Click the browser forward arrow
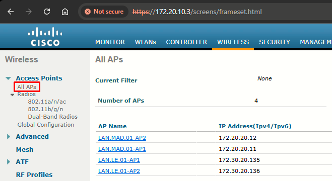332x181 pixels. tap(29, 12)
